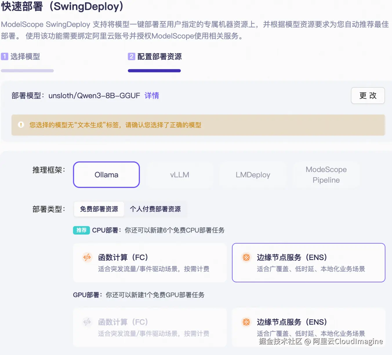Select ModeScope Pipeline framework
This screenshot has height=355, width=392.
click(326, 175)
